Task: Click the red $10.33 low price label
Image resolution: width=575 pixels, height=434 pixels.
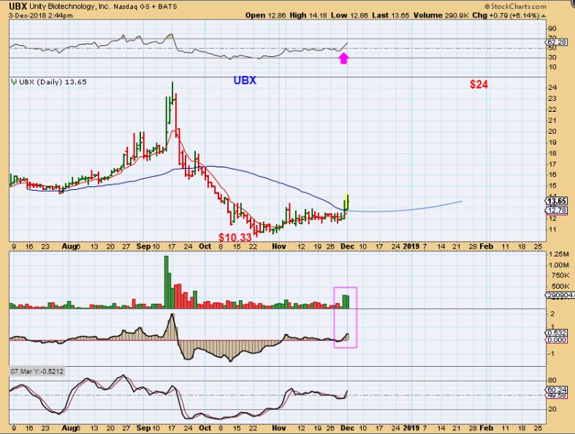Action: 235,237
